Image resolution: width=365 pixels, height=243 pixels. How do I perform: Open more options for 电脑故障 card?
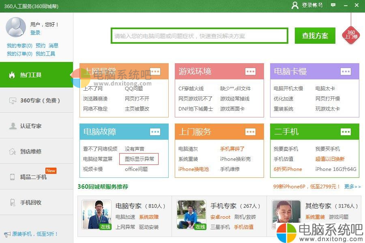pos(155,132)
